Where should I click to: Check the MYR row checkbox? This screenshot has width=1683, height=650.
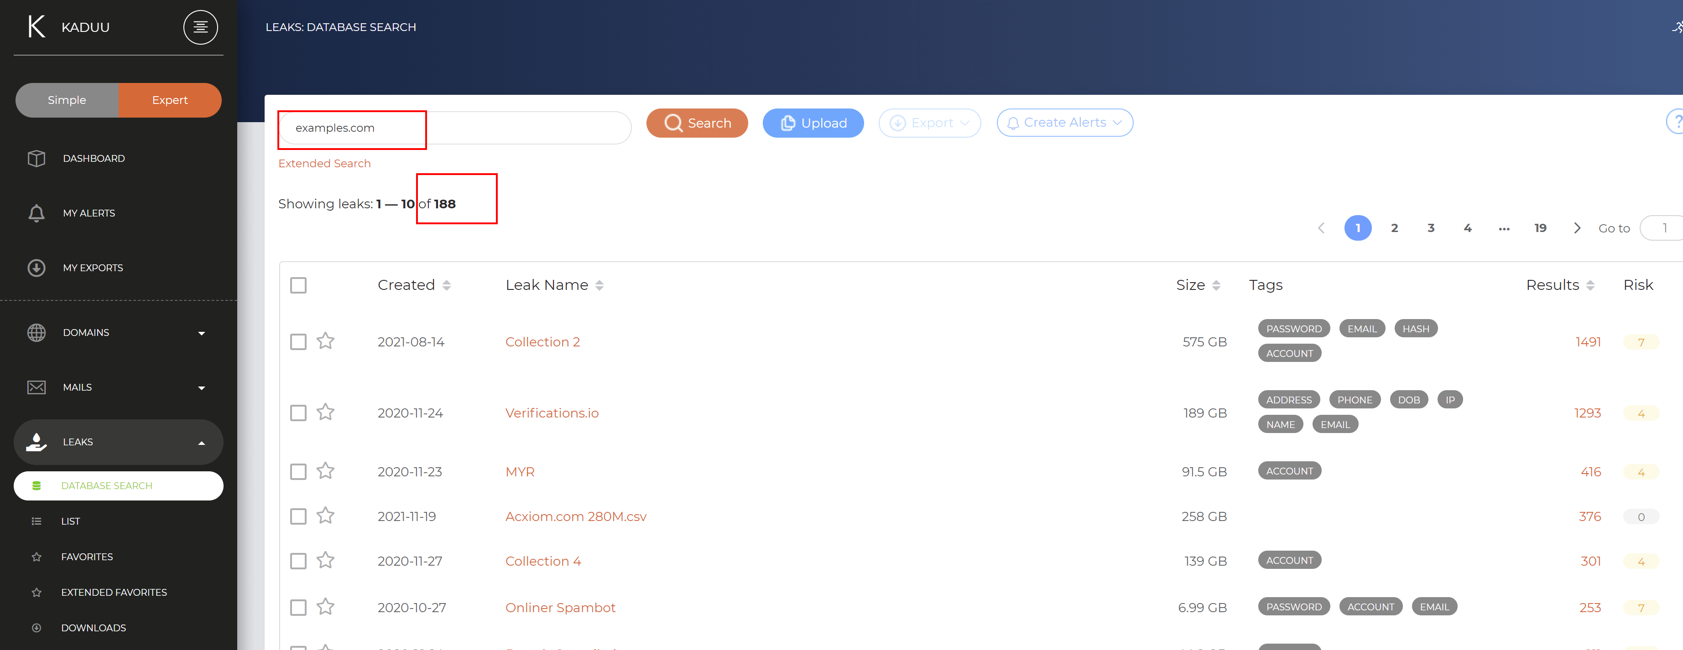pos(298,472)
